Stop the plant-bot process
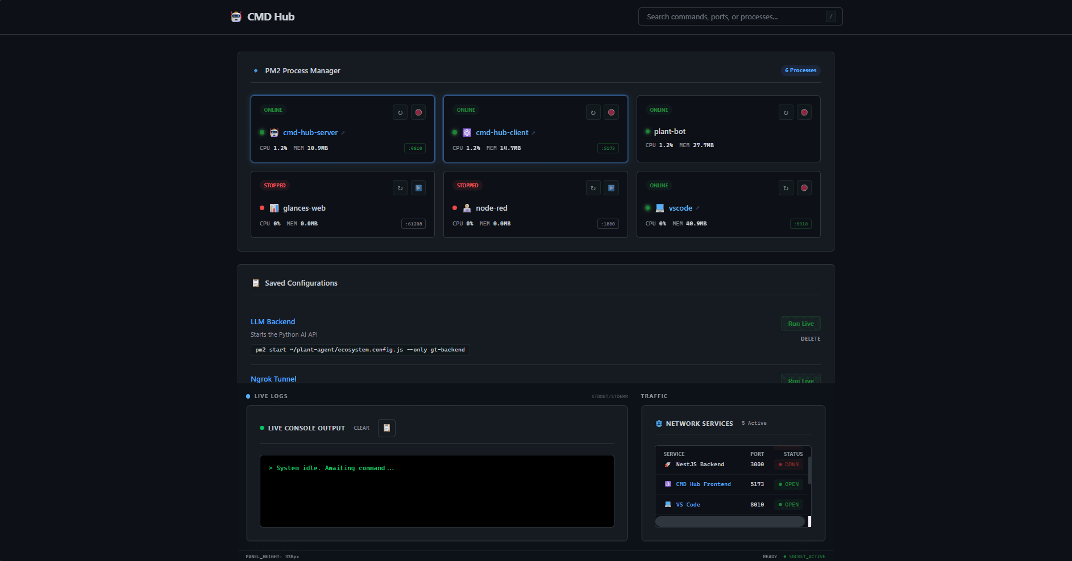This screenshot has width=1072, height=561. 804,112
